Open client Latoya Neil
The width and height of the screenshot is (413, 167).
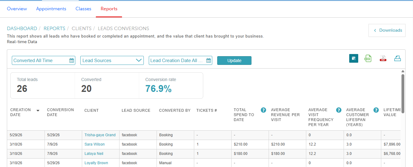coord(94,154)
